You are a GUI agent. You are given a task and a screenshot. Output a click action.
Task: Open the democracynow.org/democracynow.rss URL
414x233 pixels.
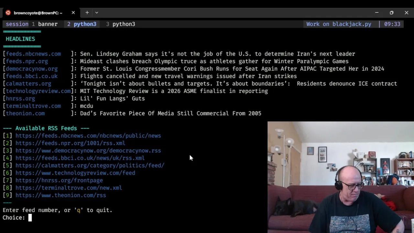(88, 150)
